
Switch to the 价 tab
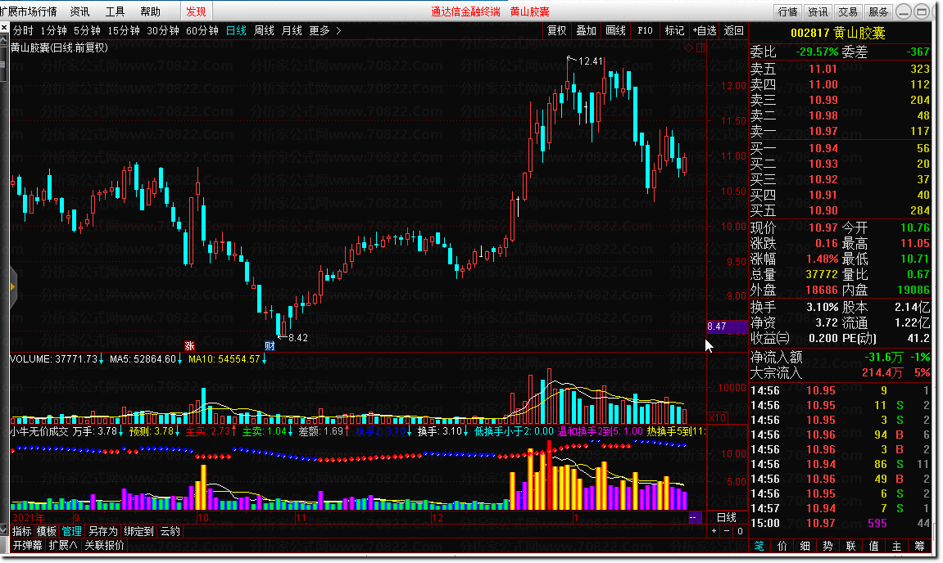(x=782, y=546)
